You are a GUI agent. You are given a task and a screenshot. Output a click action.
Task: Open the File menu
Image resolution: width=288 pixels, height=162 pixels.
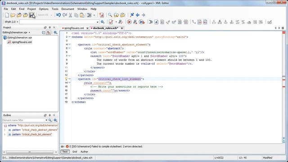[6, 9]
